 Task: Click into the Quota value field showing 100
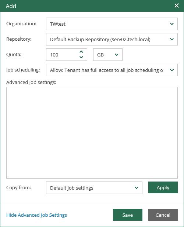tap(63, 55)
